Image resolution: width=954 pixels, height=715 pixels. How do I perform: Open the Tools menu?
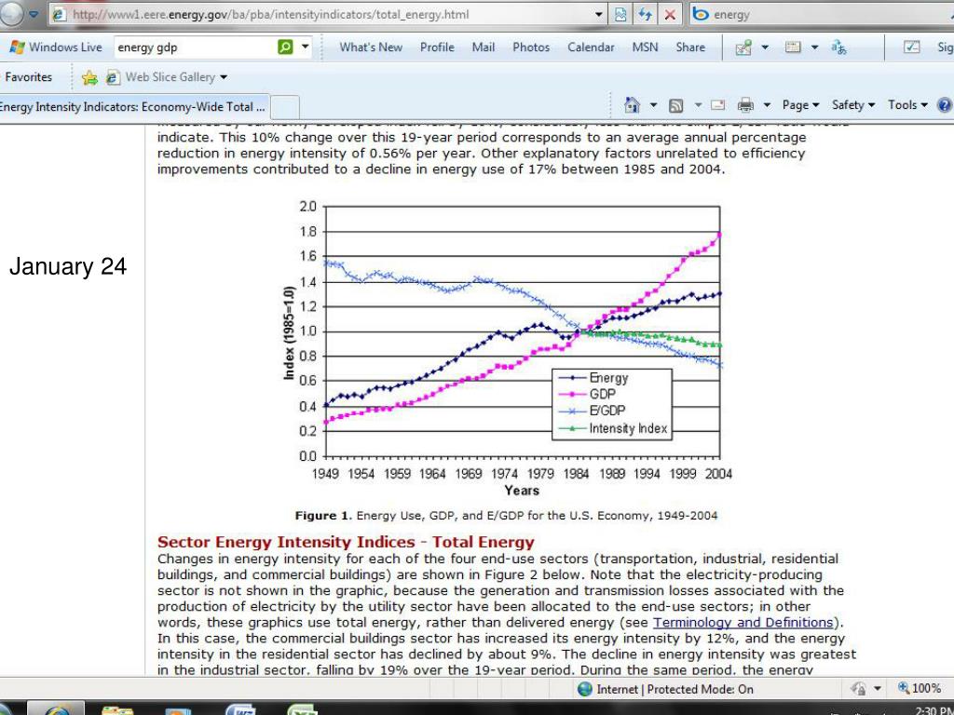click(x=907, y=105)
